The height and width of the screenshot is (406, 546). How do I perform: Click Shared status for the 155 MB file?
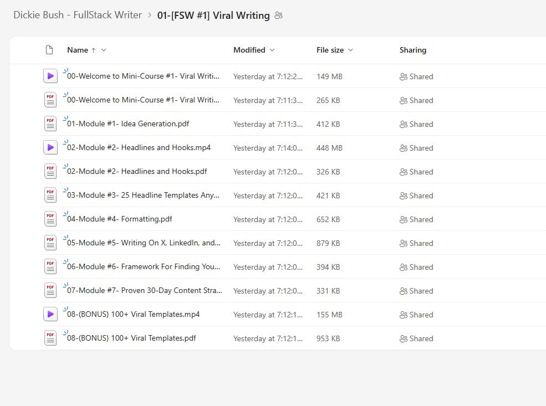point(416,315)
